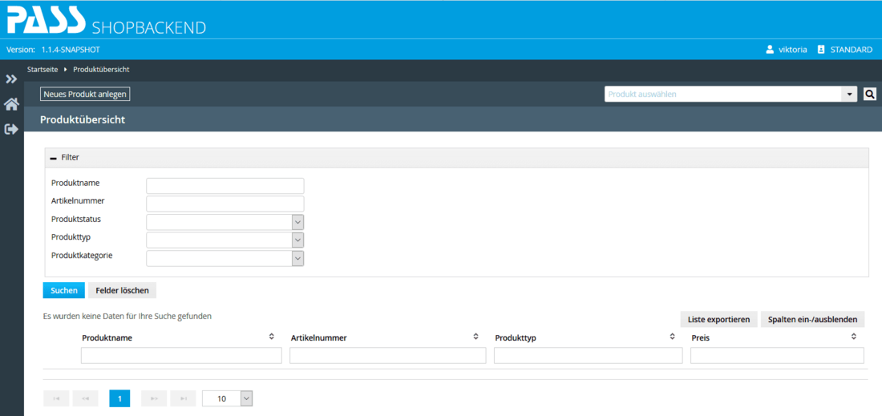Open the home icon in sidebar
Screen dimensions: 882x416
(x=11, y=104)
